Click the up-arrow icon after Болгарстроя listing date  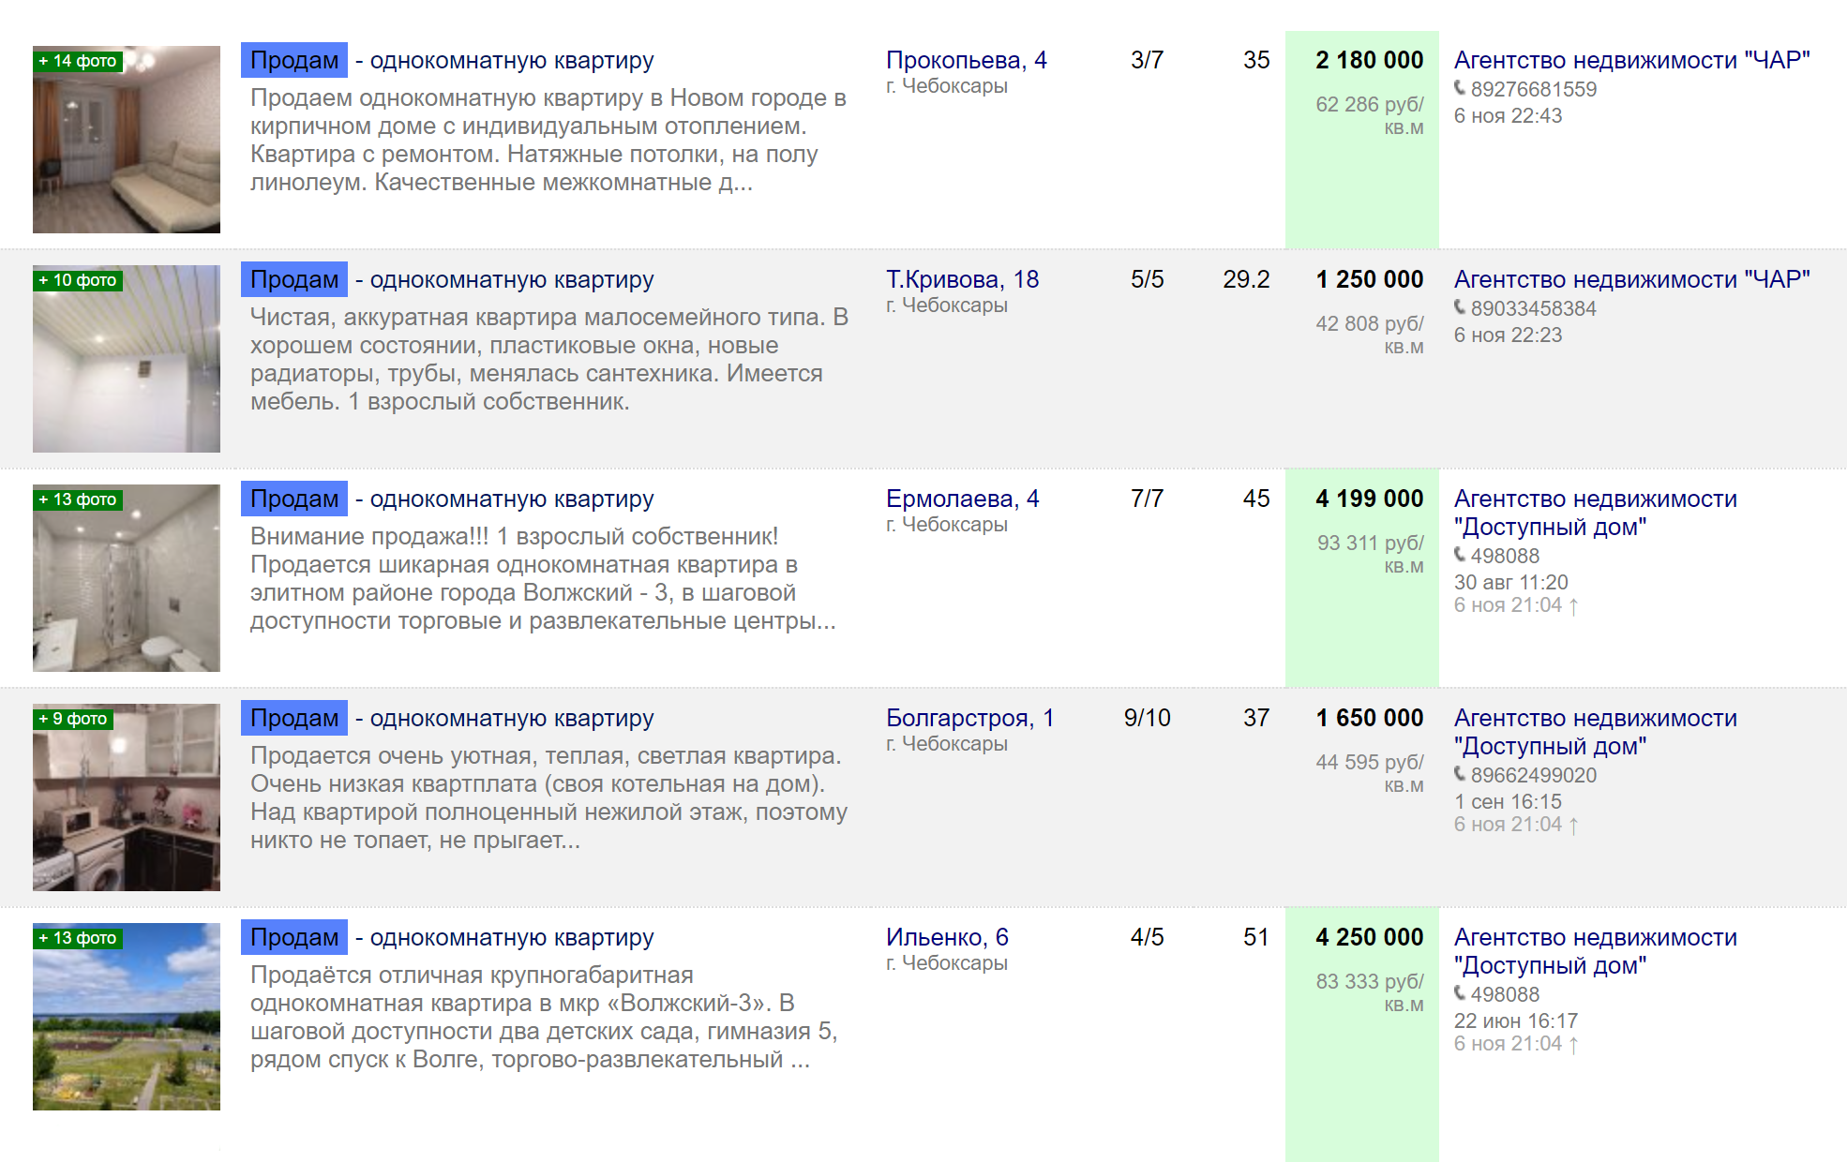1573,826
